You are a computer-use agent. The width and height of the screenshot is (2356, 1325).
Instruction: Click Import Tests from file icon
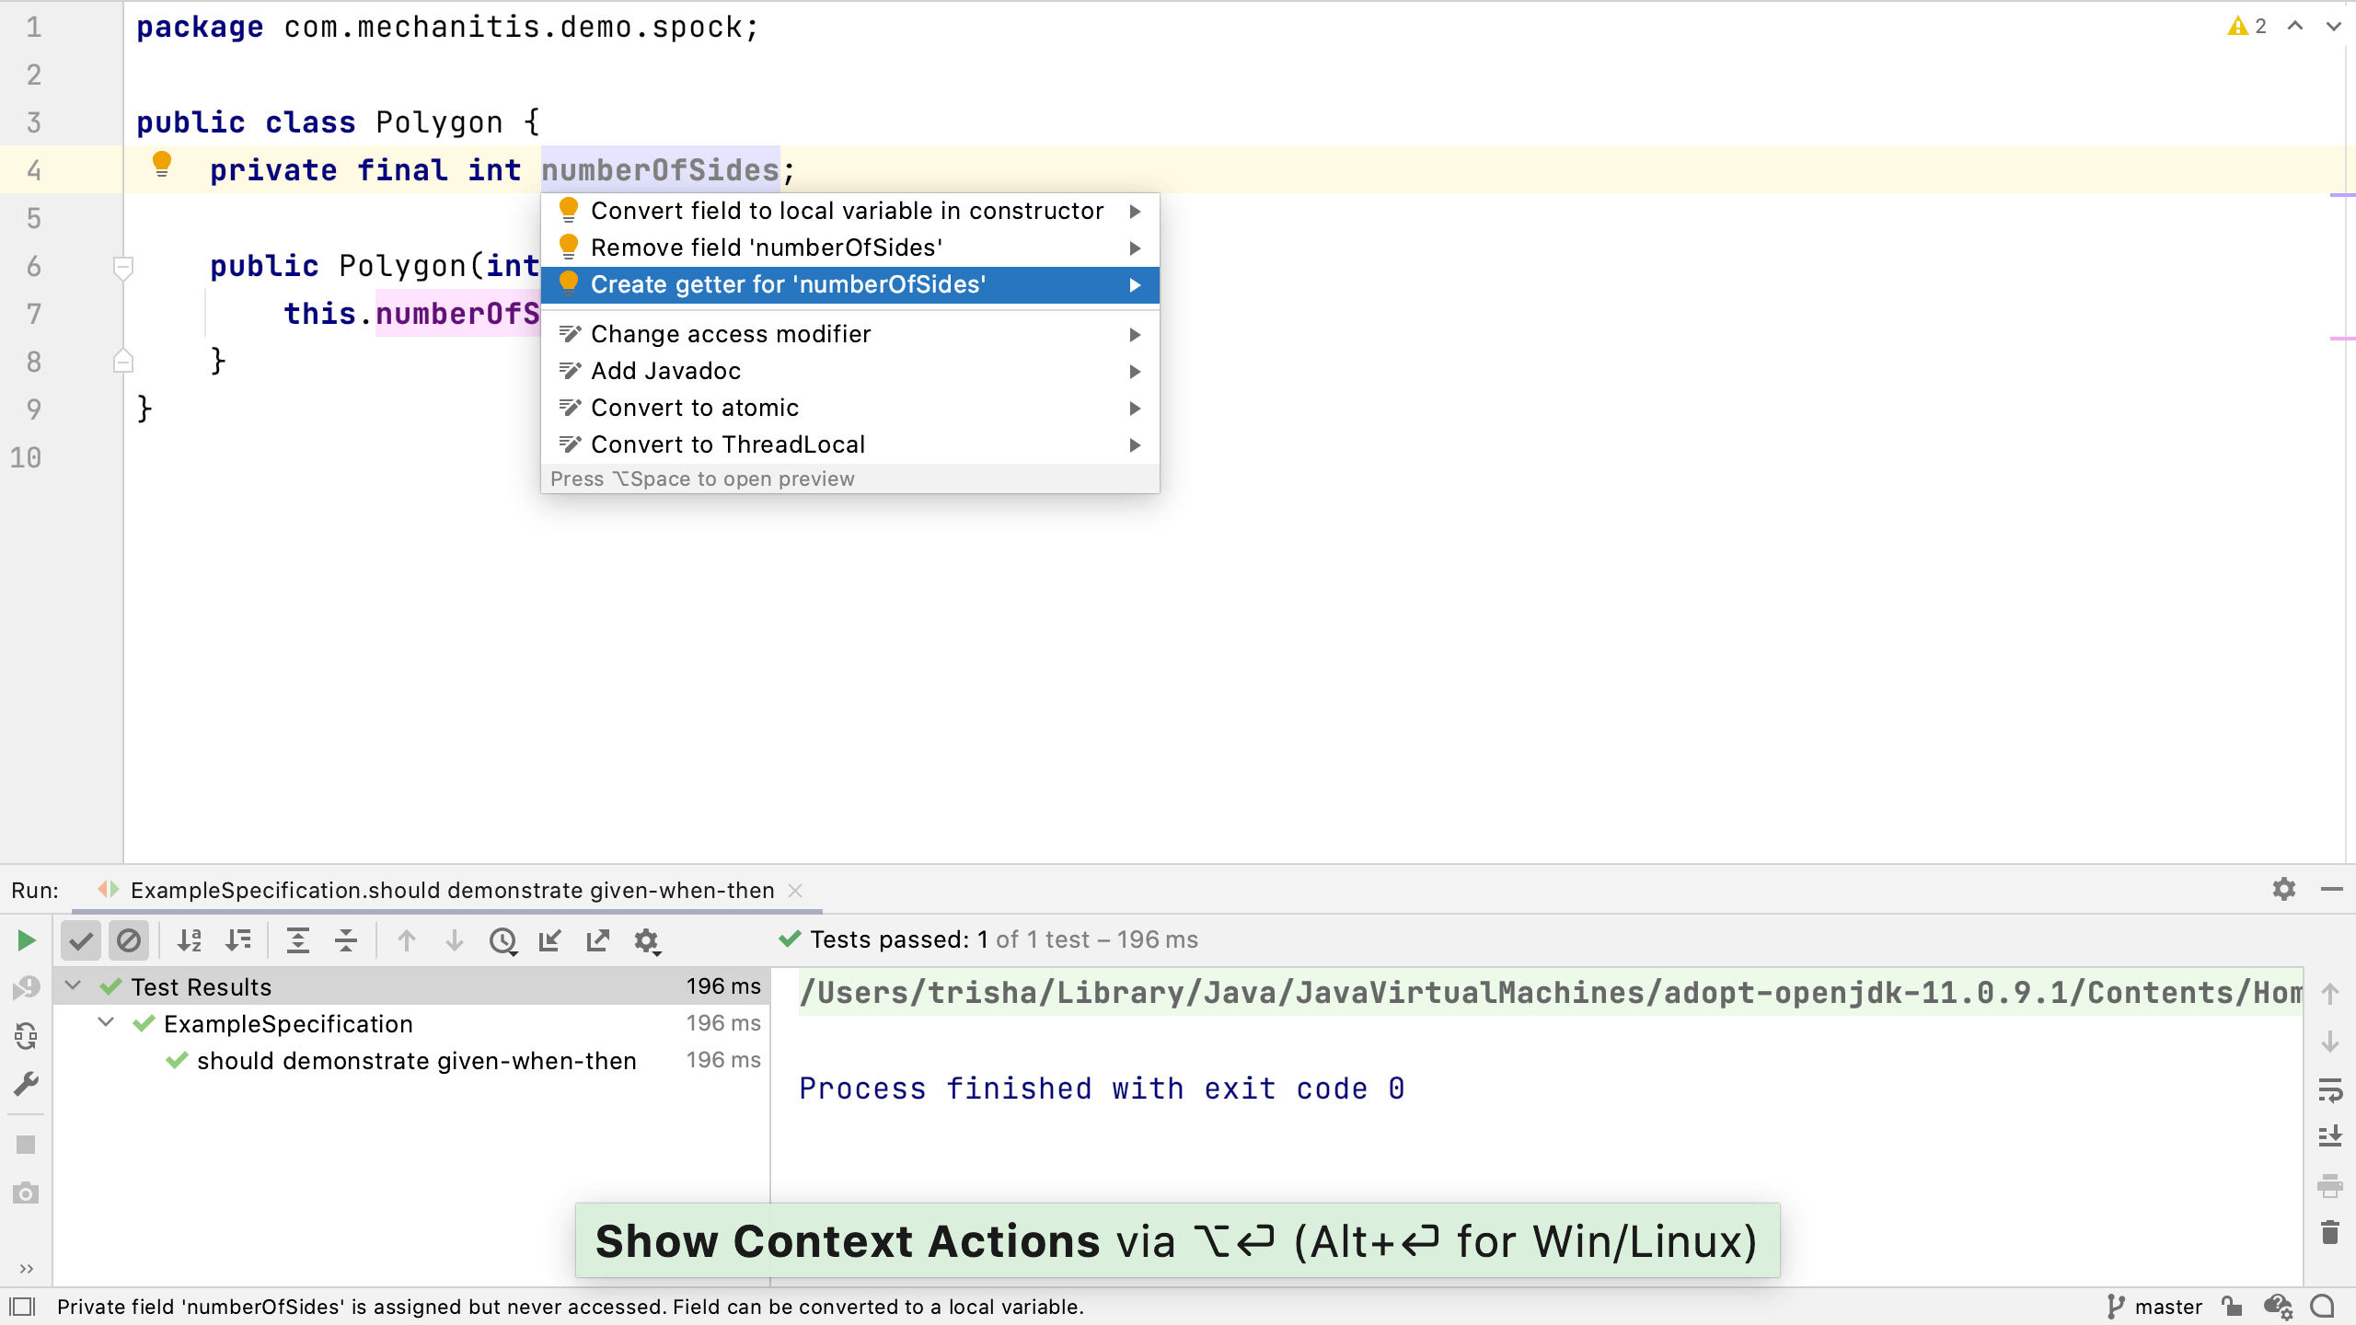pos(549,940)
